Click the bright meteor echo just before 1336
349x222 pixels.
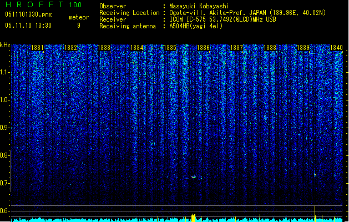click(194, 177)
